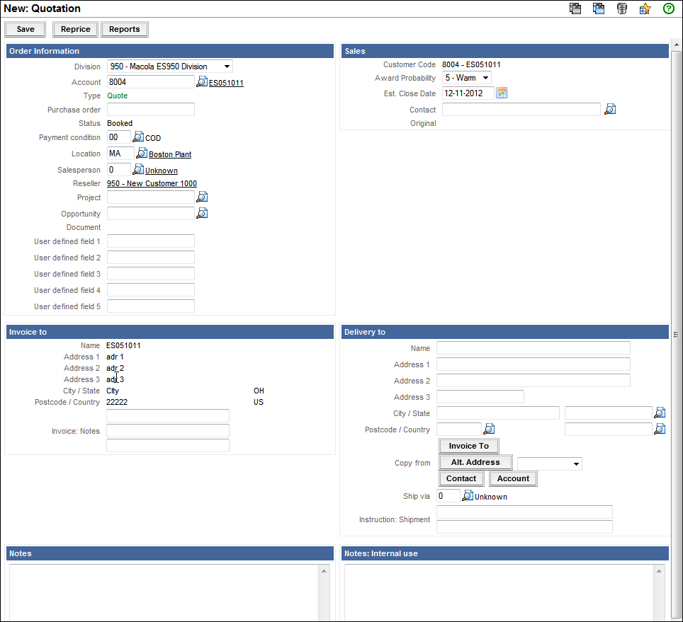Image resolution: width=683 pixels, height=622 pixels.
Task: Open the Account lookup magnifier icon
Action: (202, 82)
